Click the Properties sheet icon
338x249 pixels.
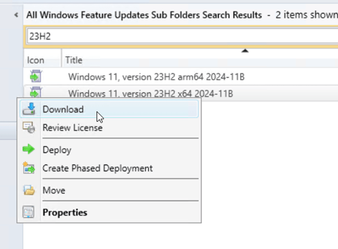[29, 212]
